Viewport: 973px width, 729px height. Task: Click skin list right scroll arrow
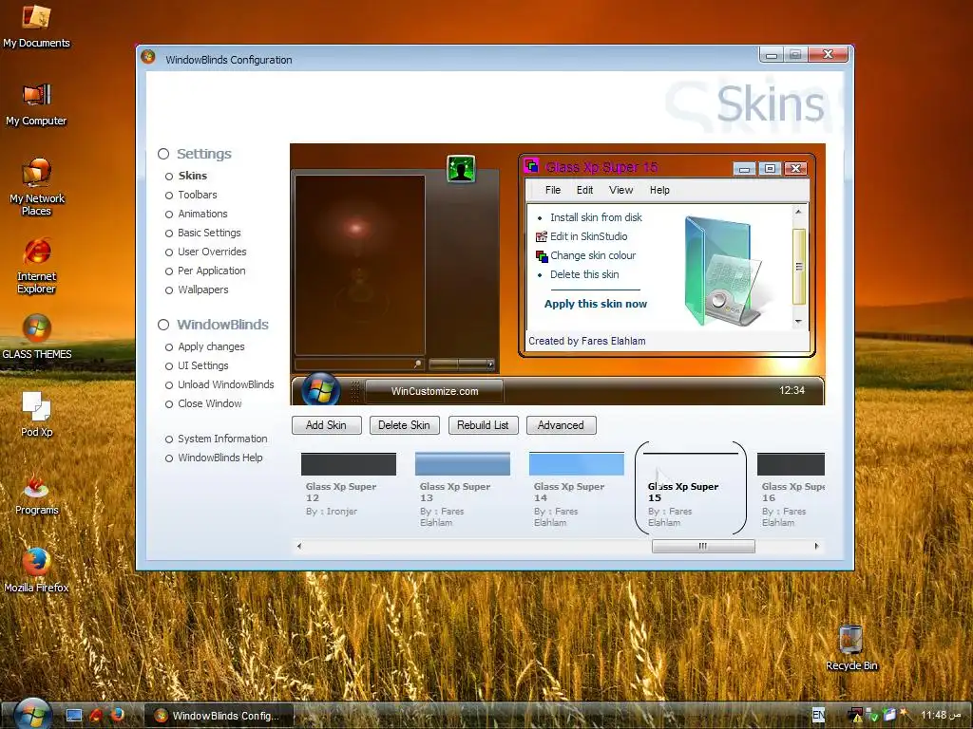pyautogui.click(x=816, y=546)
